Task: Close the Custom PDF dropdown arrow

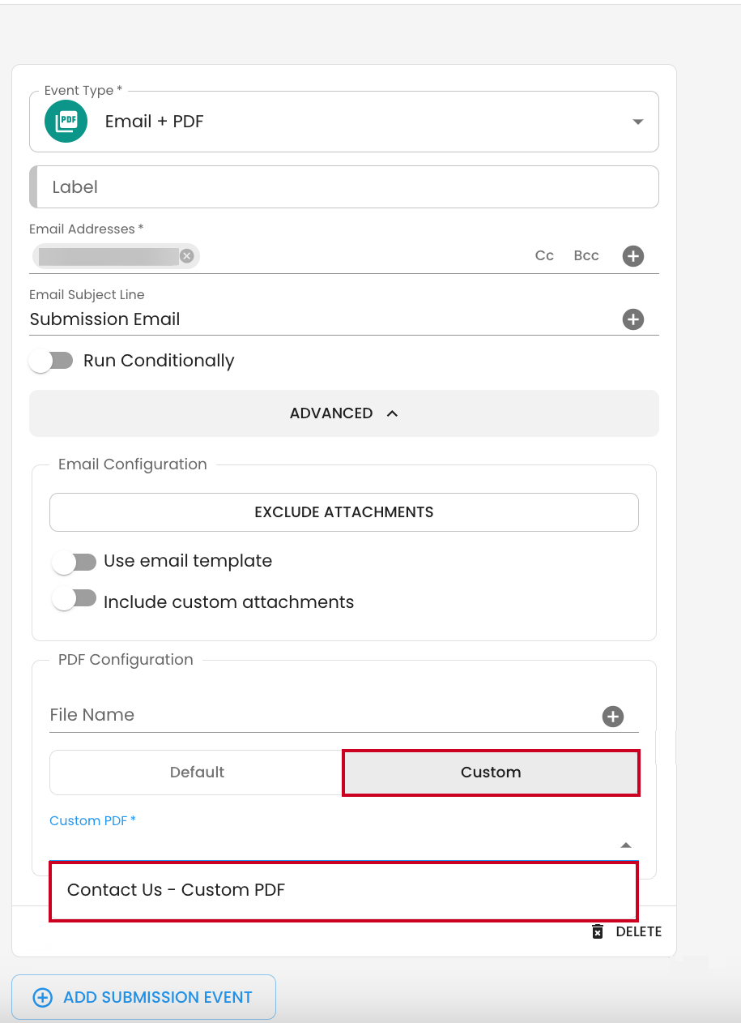Action: point(625,845)
